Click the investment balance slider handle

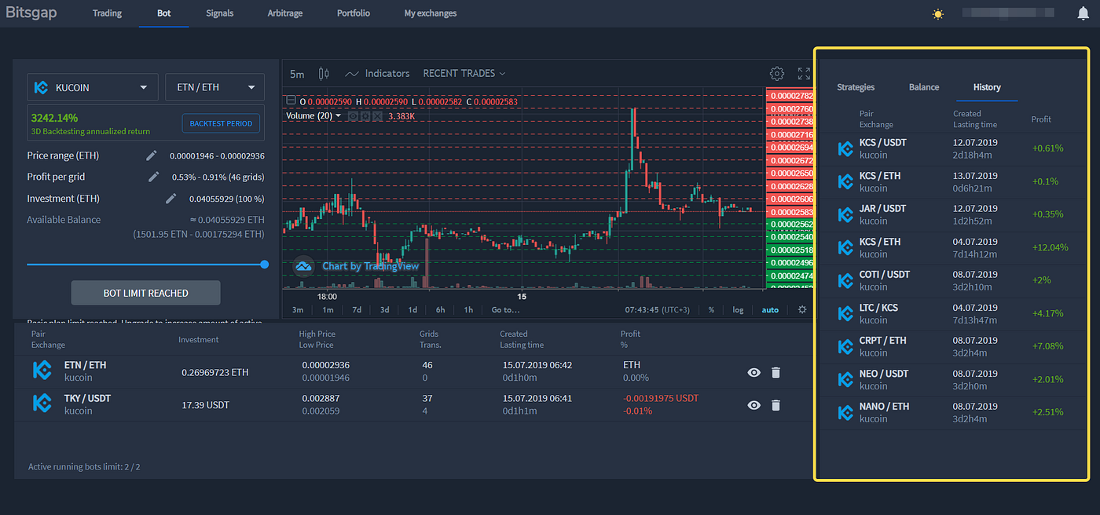coord(264,265)
